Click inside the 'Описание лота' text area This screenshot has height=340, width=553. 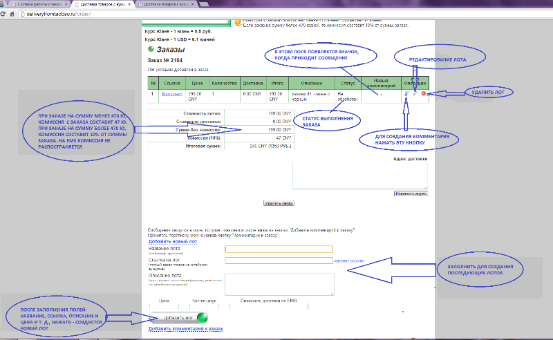[x=279, y=283]
